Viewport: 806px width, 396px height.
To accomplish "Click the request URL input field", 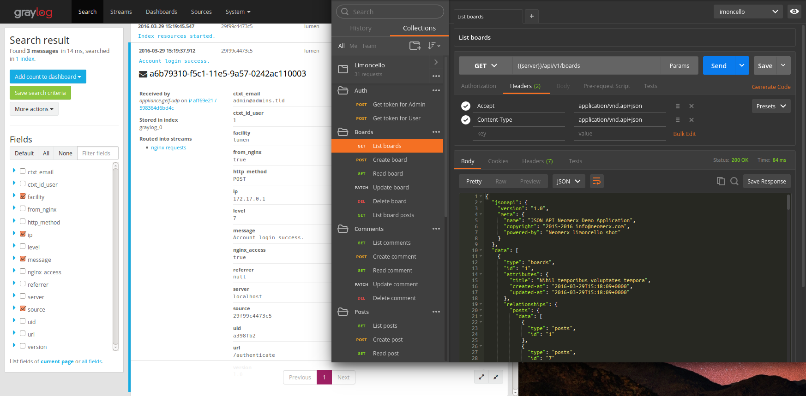I will pyautogui.click(x=586, y=65).
